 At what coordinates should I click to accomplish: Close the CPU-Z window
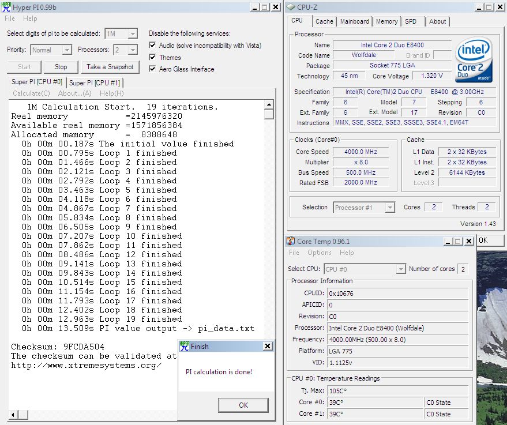tap(500, 7)
